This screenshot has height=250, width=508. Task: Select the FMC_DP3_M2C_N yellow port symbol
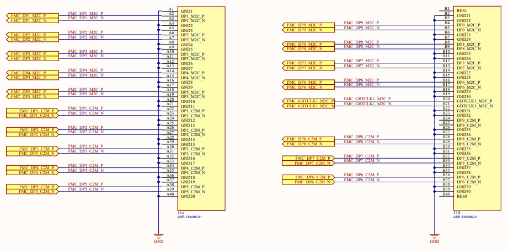click(29, 57)
